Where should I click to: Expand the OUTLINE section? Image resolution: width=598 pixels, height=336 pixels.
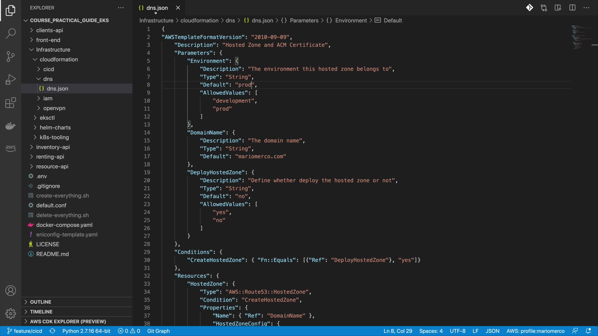point(40,302)
